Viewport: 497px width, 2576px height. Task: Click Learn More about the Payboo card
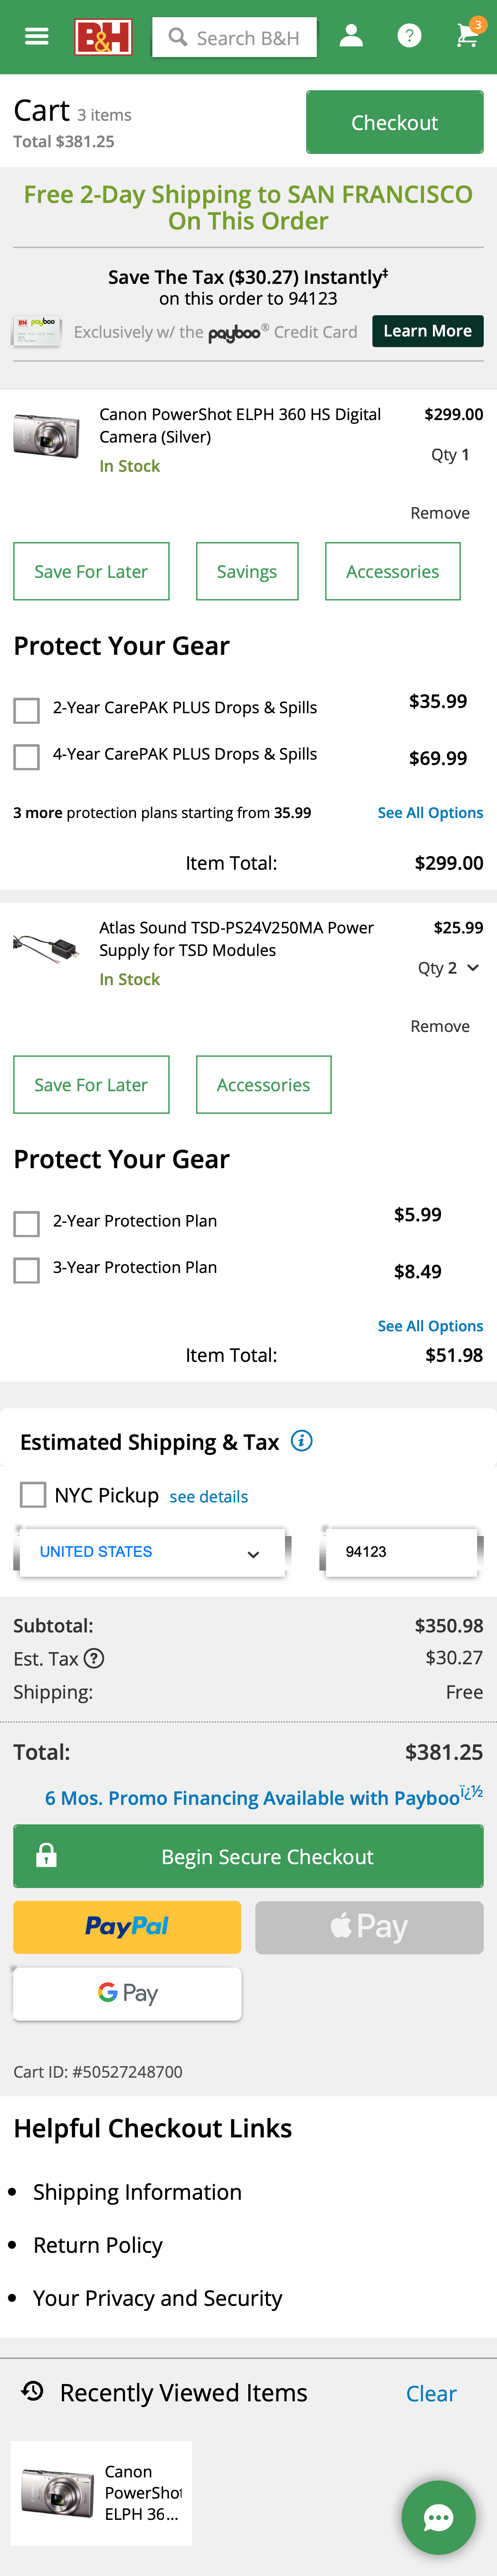[428, 331]
